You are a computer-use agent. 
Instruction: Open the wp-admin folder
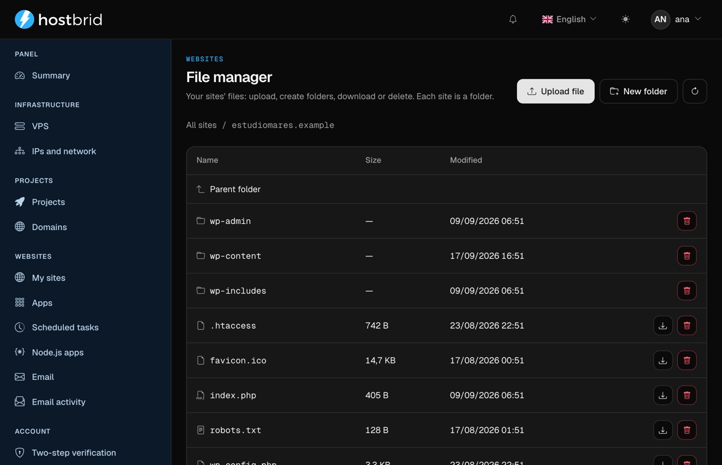coord(230,221)
